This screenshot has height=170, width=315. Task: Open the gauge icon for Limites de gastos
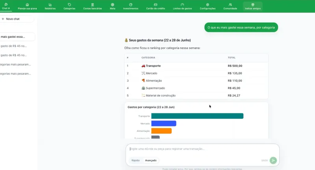click(182, 5)
